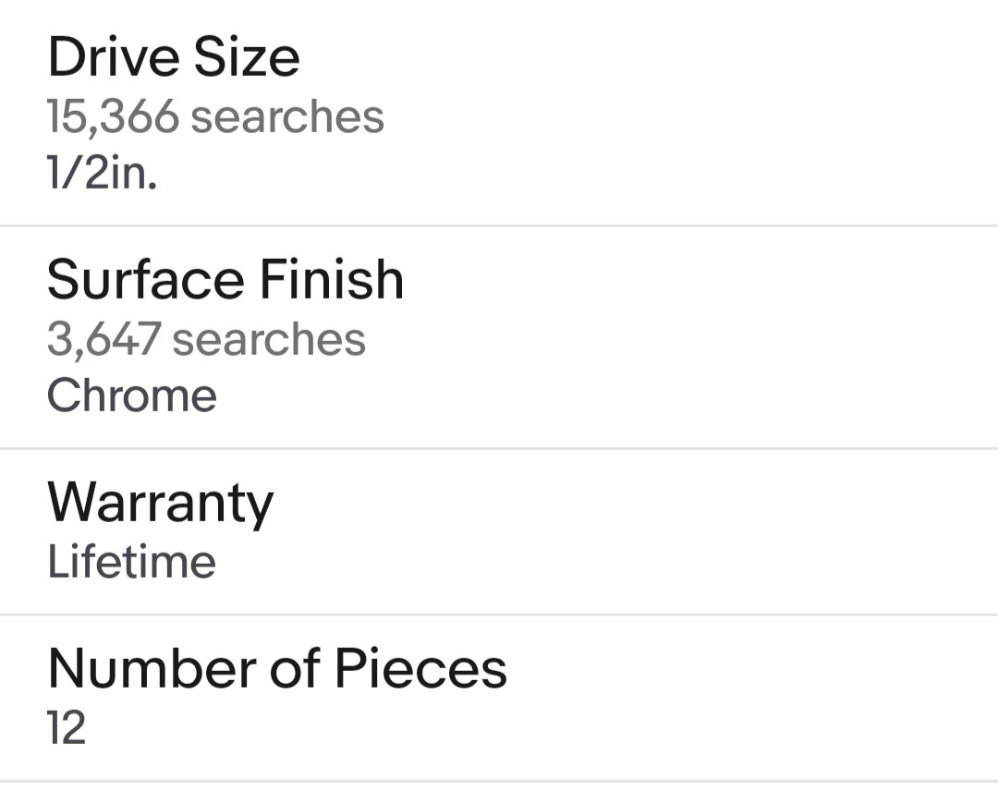Tap the 3,647 searches count

[x=206, y=339]
